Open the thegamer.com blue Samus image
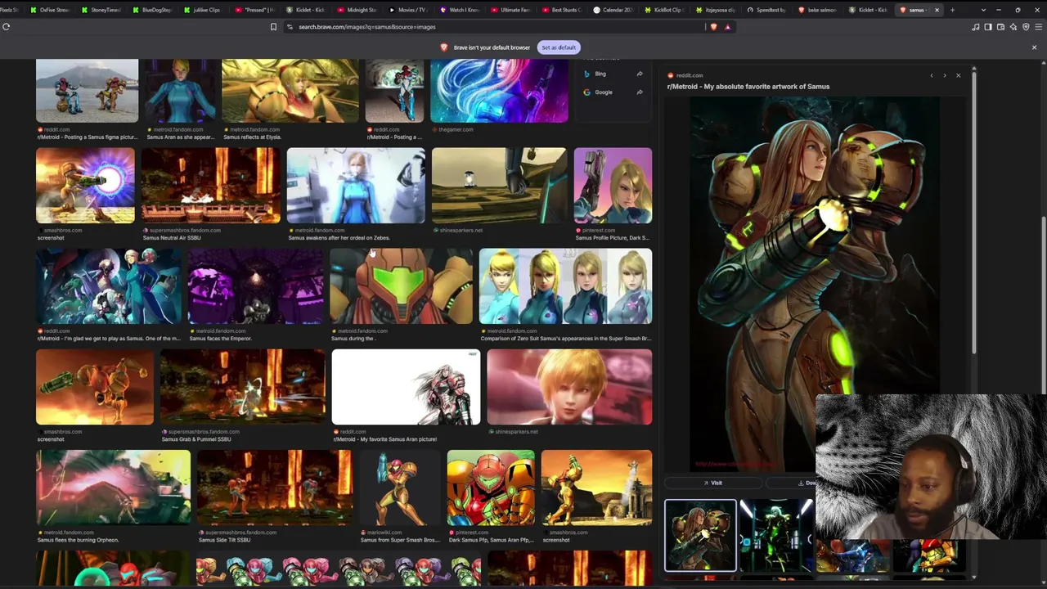1047x589 pixels. (499, 91)
